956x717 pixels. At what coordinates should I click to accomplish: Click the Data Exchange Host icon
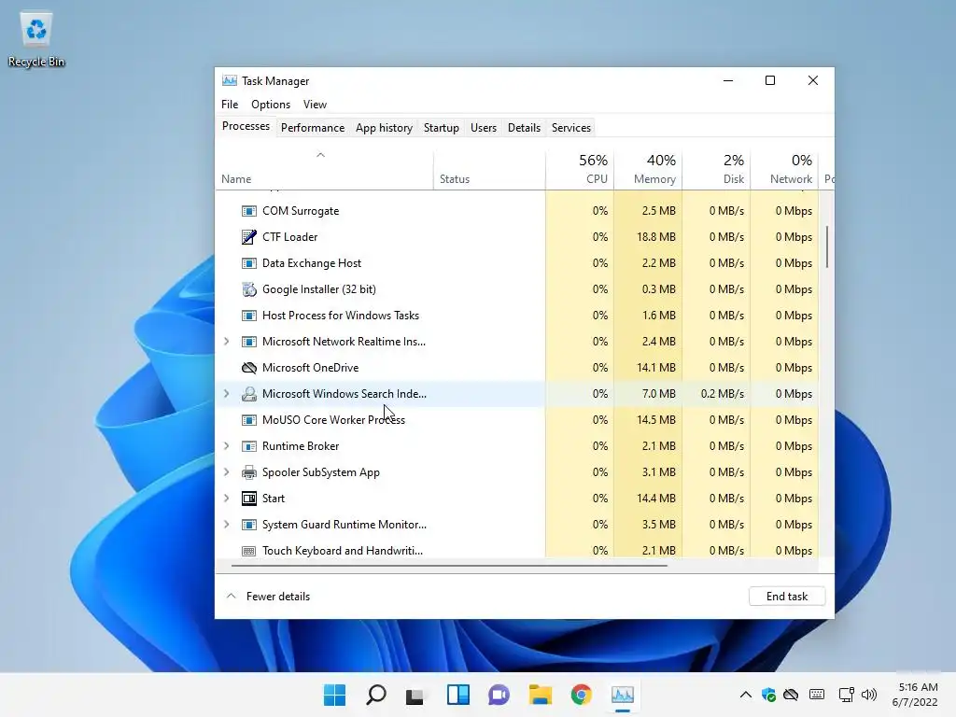248,263
